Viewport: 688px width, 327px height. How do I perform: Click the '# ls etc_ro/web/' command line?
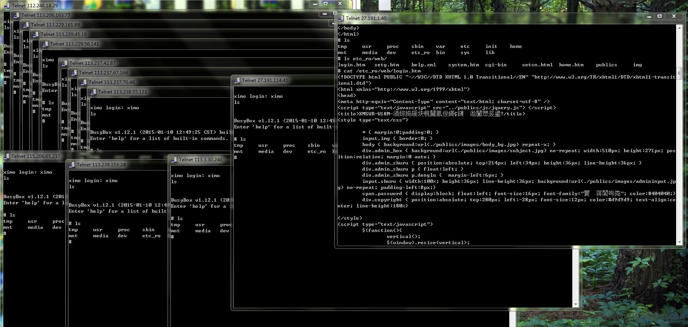coord(362,59)
